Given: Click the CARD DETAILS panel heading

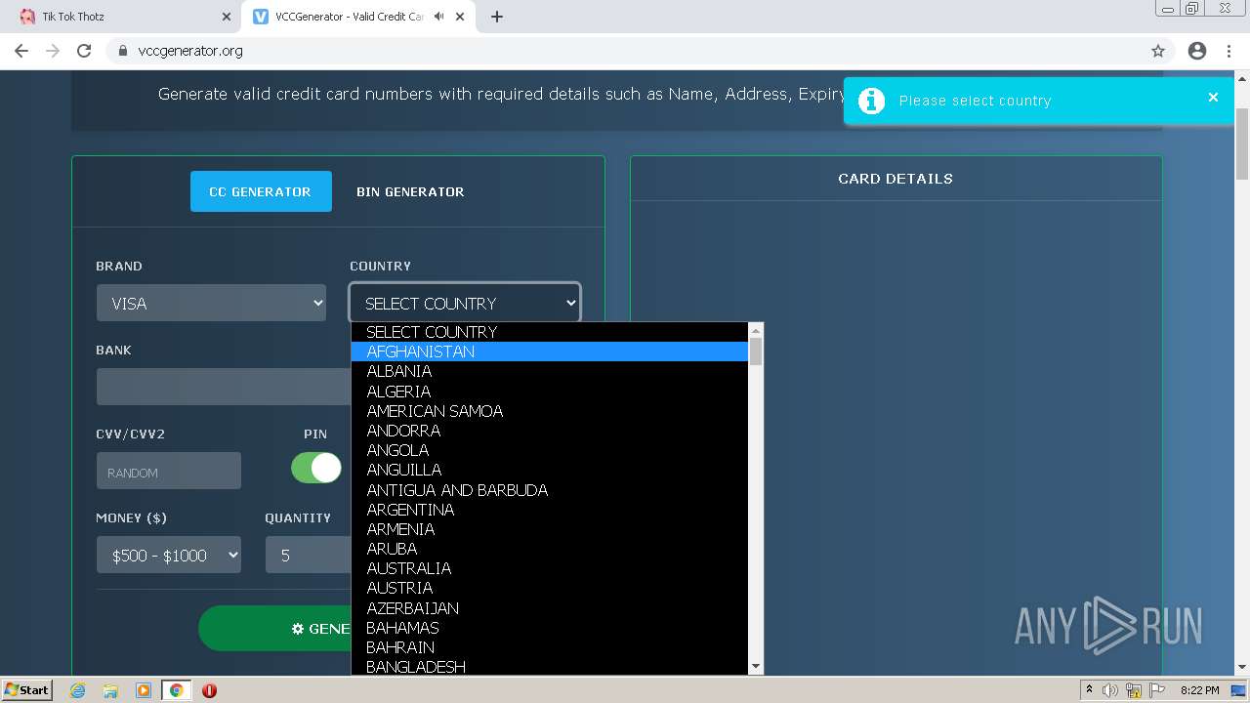Looking at the screenshot, I should (896, 179).
